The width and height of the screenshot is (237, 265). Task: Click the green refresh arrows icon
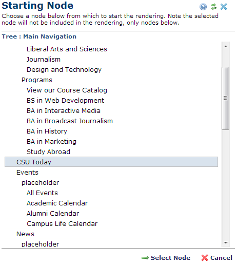[213, 7]
